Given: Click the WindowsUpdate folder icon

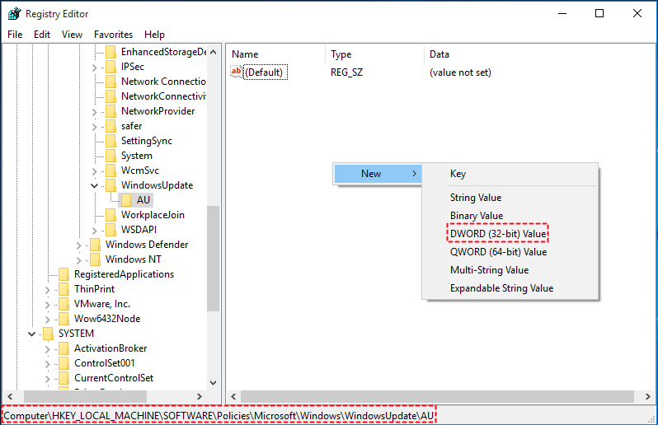Looking at the screenshot, I should pyautogui.click(x=110, y=185).
